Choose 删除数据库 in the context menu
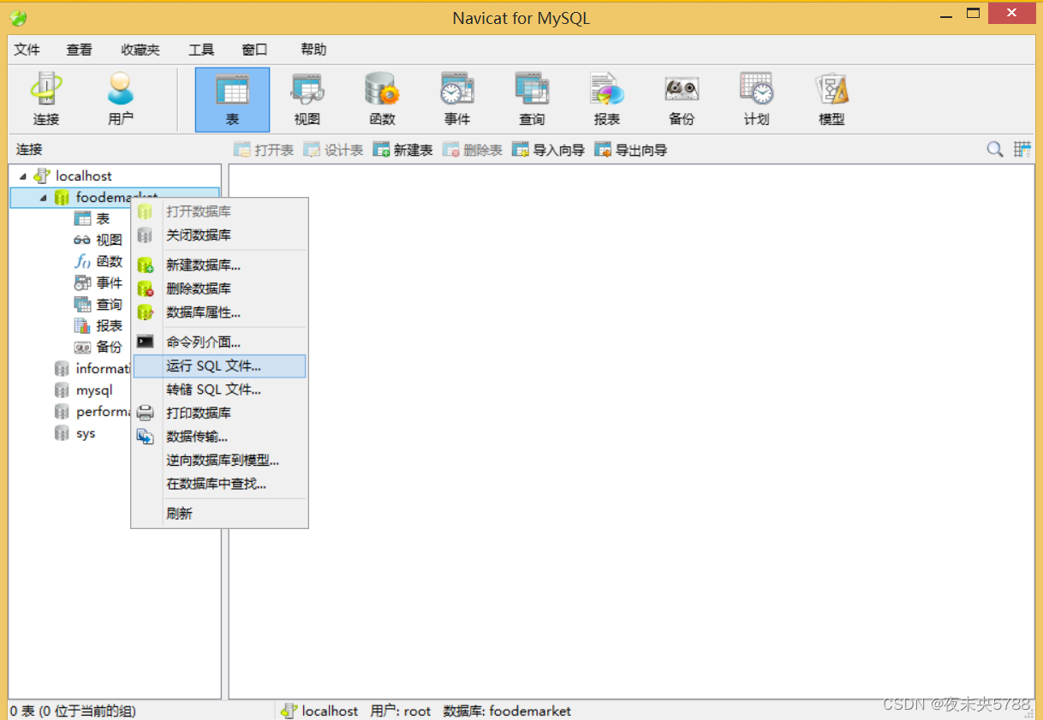This screenshot has width=1043, height=720. (x=219, y=289)
